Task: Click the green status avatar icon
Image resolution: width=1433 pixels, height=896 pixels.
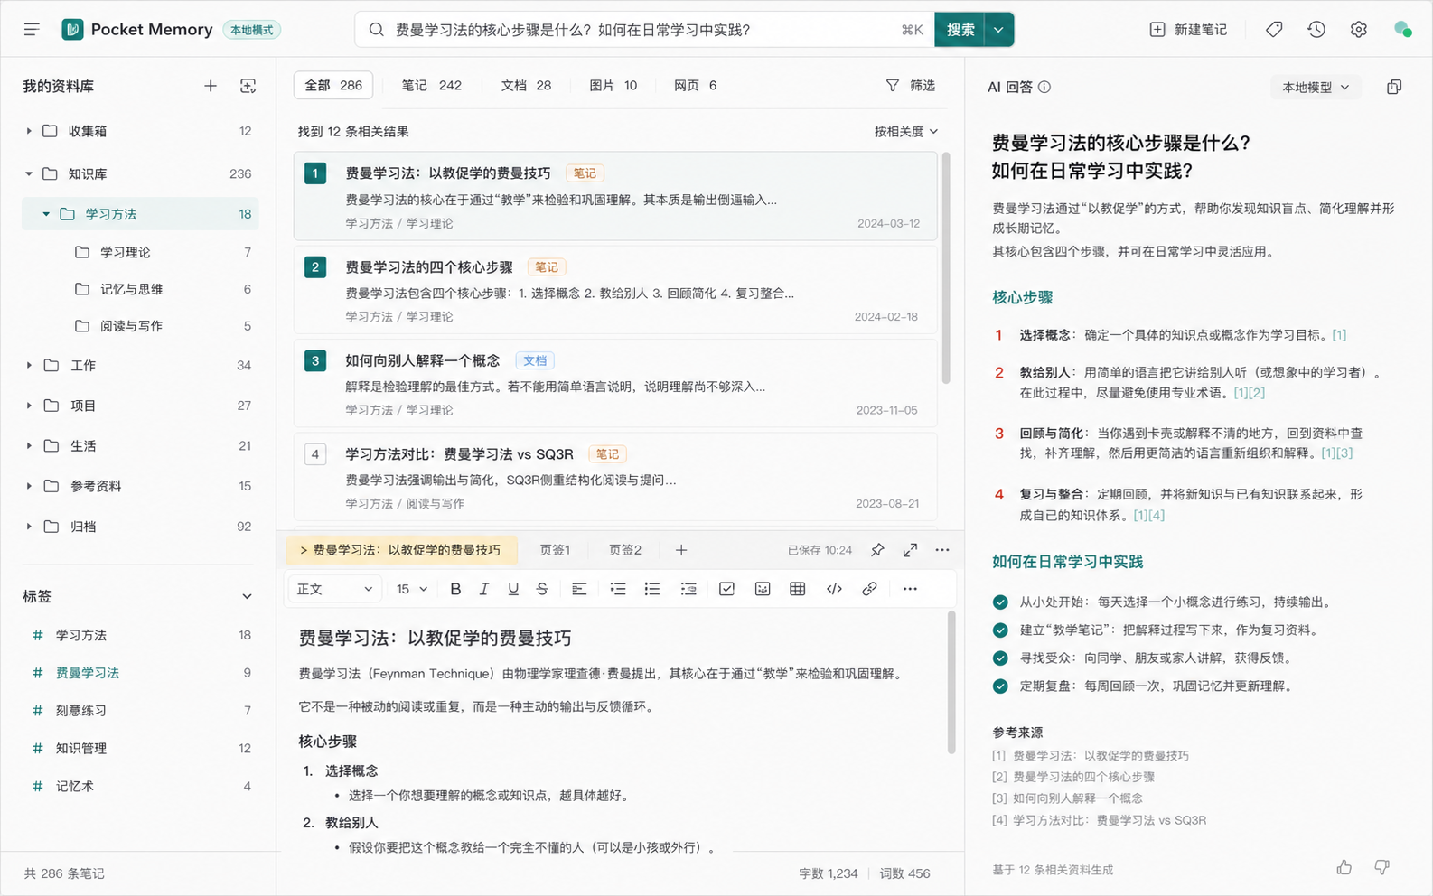Action: click(1402, 30)
